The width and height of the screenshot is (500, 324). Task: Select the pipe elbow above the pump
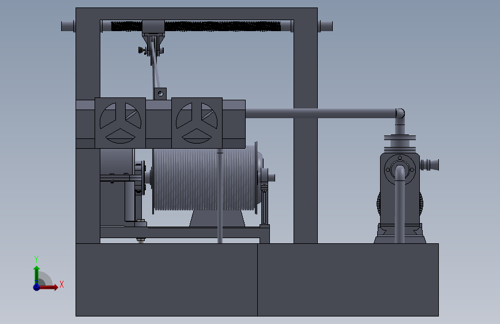pyautogui.click(x=400, y=114)
